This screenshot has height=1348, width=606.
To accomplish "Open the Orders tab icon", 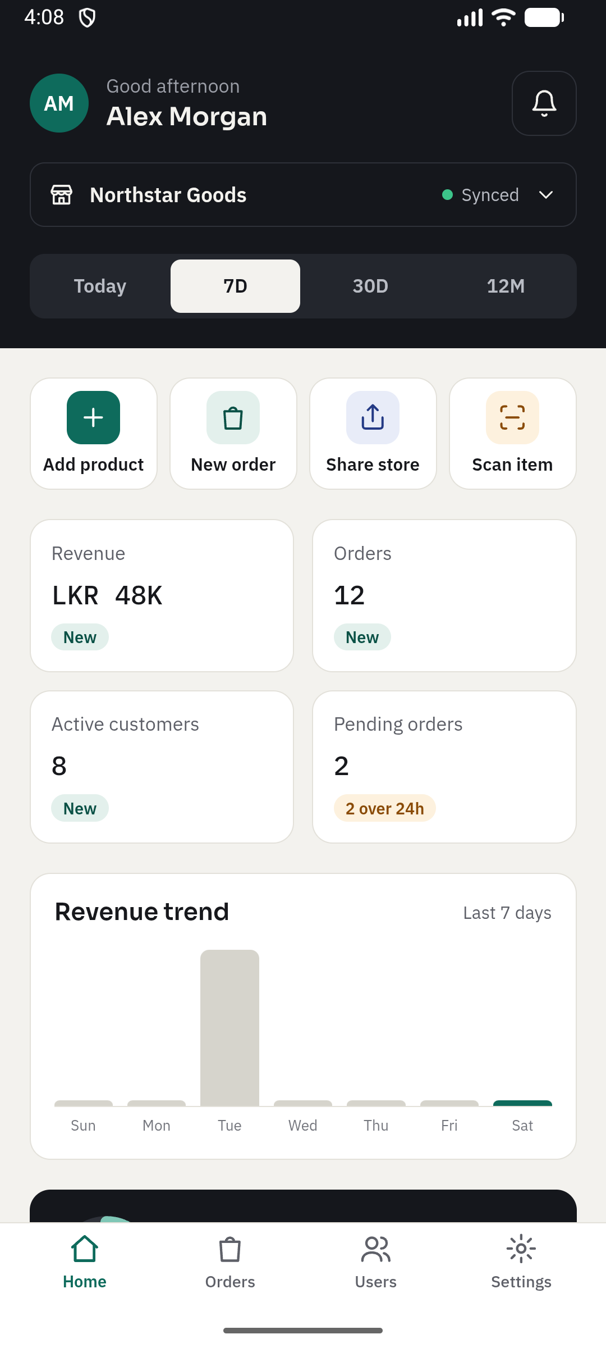I will point(230,1250).
